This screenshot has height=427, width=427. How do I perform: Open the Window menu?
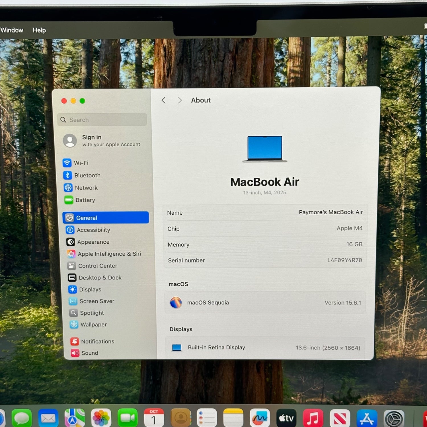pyautogui.click(x=12, y=30)
